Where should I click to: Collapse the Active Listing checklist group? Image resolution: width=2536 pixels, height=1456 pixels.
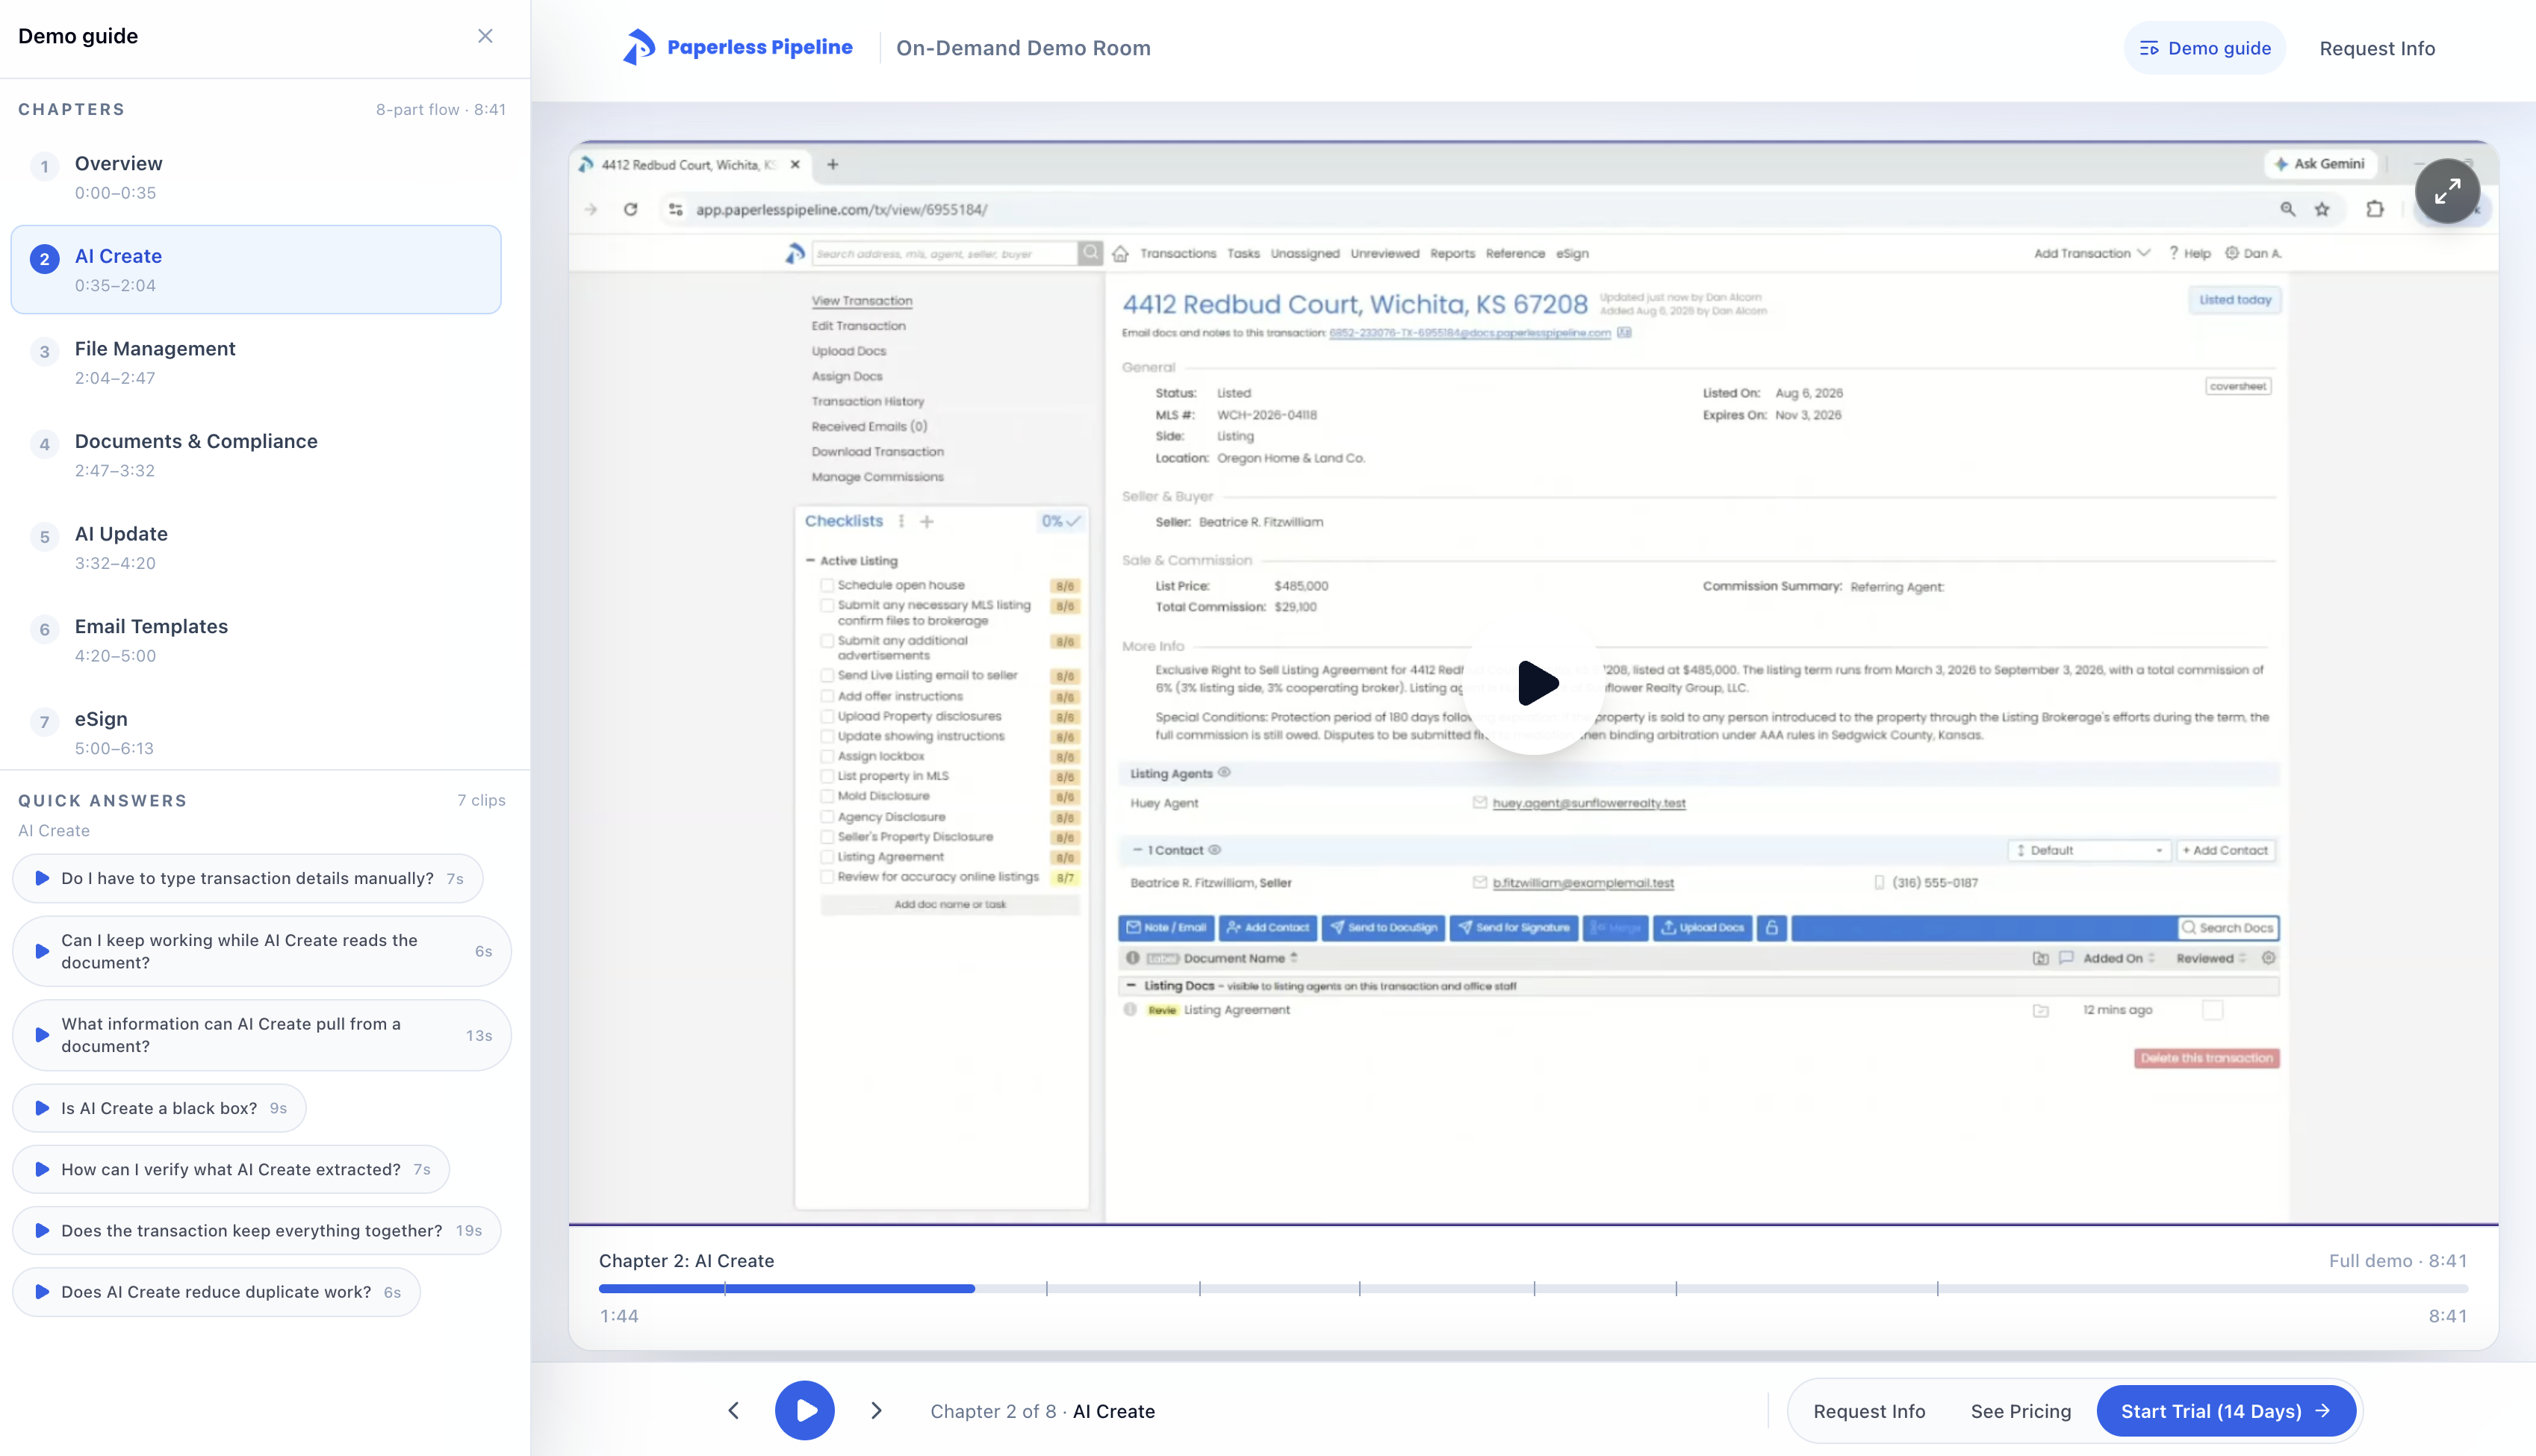[810, 561]
